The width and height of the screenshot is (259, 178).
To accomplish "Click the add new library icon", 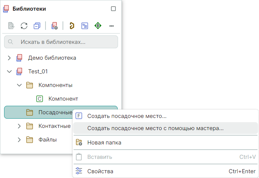I will tap(54, 26).
